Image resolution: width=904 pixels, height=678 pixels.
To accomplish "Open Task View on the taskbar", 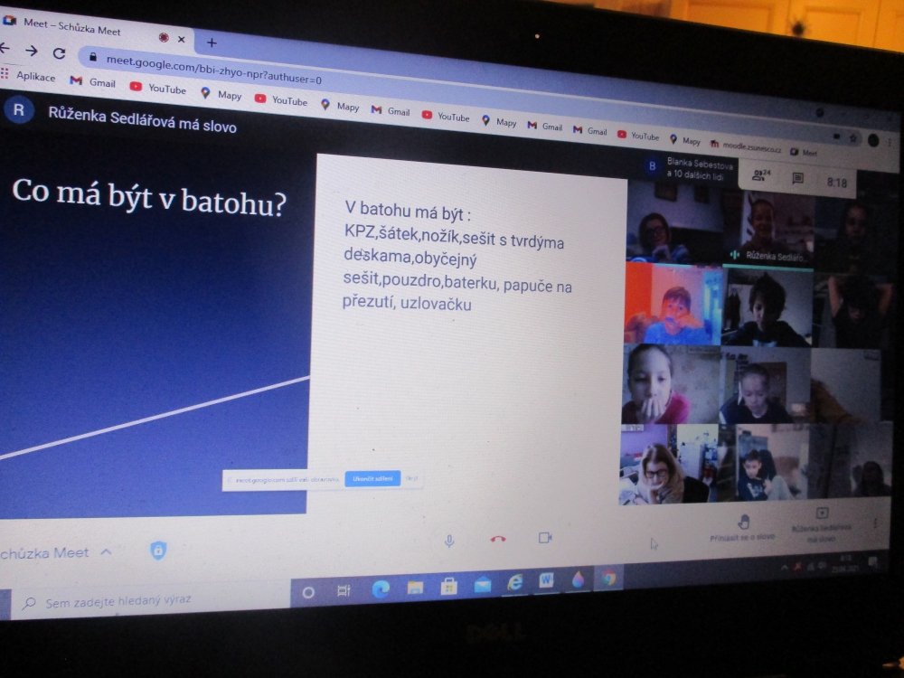I will click(x=344, y=590).
